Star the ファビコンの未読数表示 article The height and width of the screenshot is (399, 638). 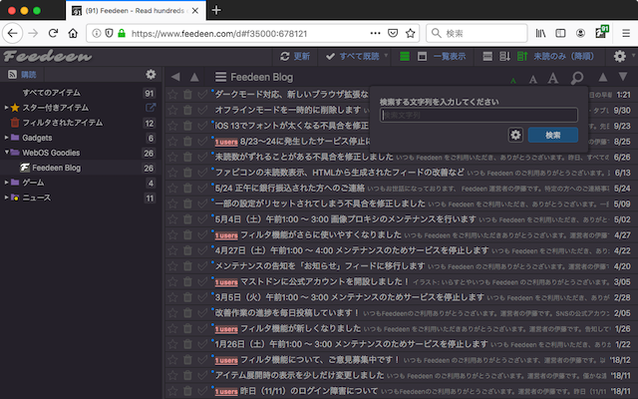click(172, 173)
